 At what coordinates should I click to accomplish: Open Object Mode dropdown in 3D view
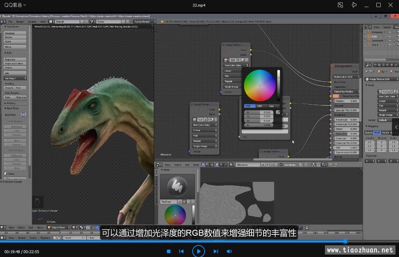[59, 227]
